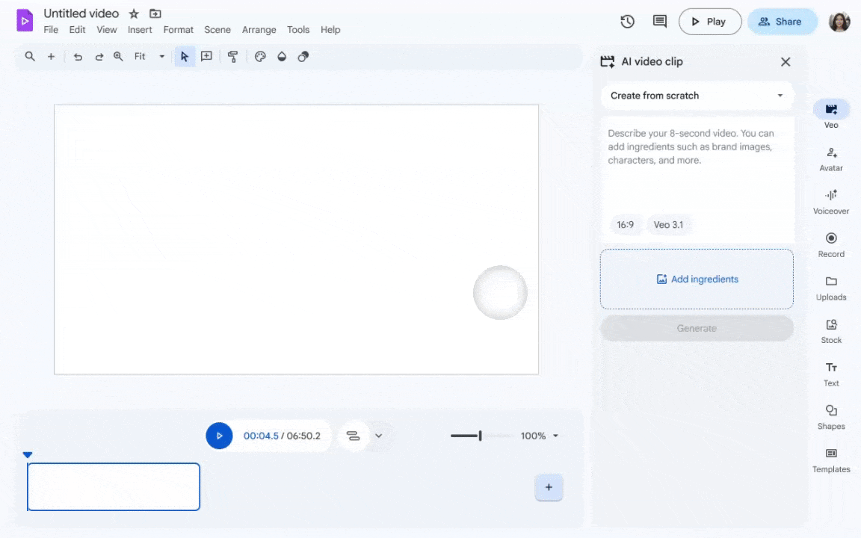This screenshot has width=861, height=538.
Task: Open the Uploads panel
Action: coord(831,288)
